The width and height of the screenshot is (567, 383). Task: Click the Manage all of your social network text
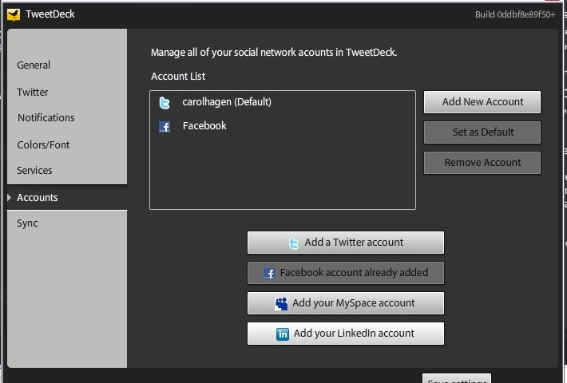click(274, 53)
